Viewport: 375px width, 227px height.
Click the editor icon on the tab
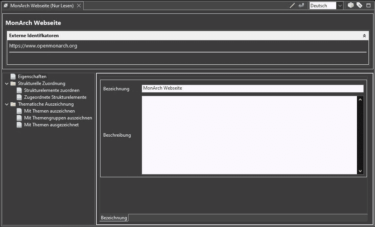[6, 6]
